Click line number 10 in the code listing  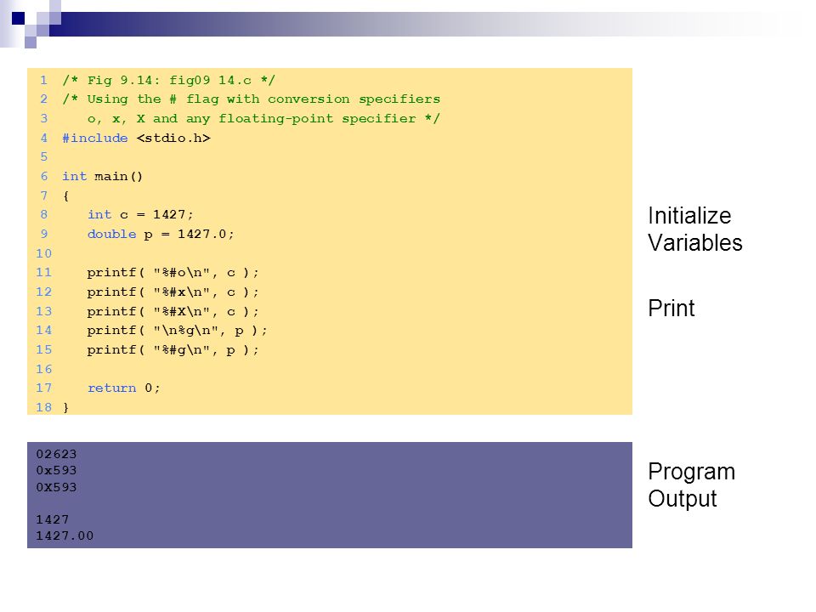43,253
